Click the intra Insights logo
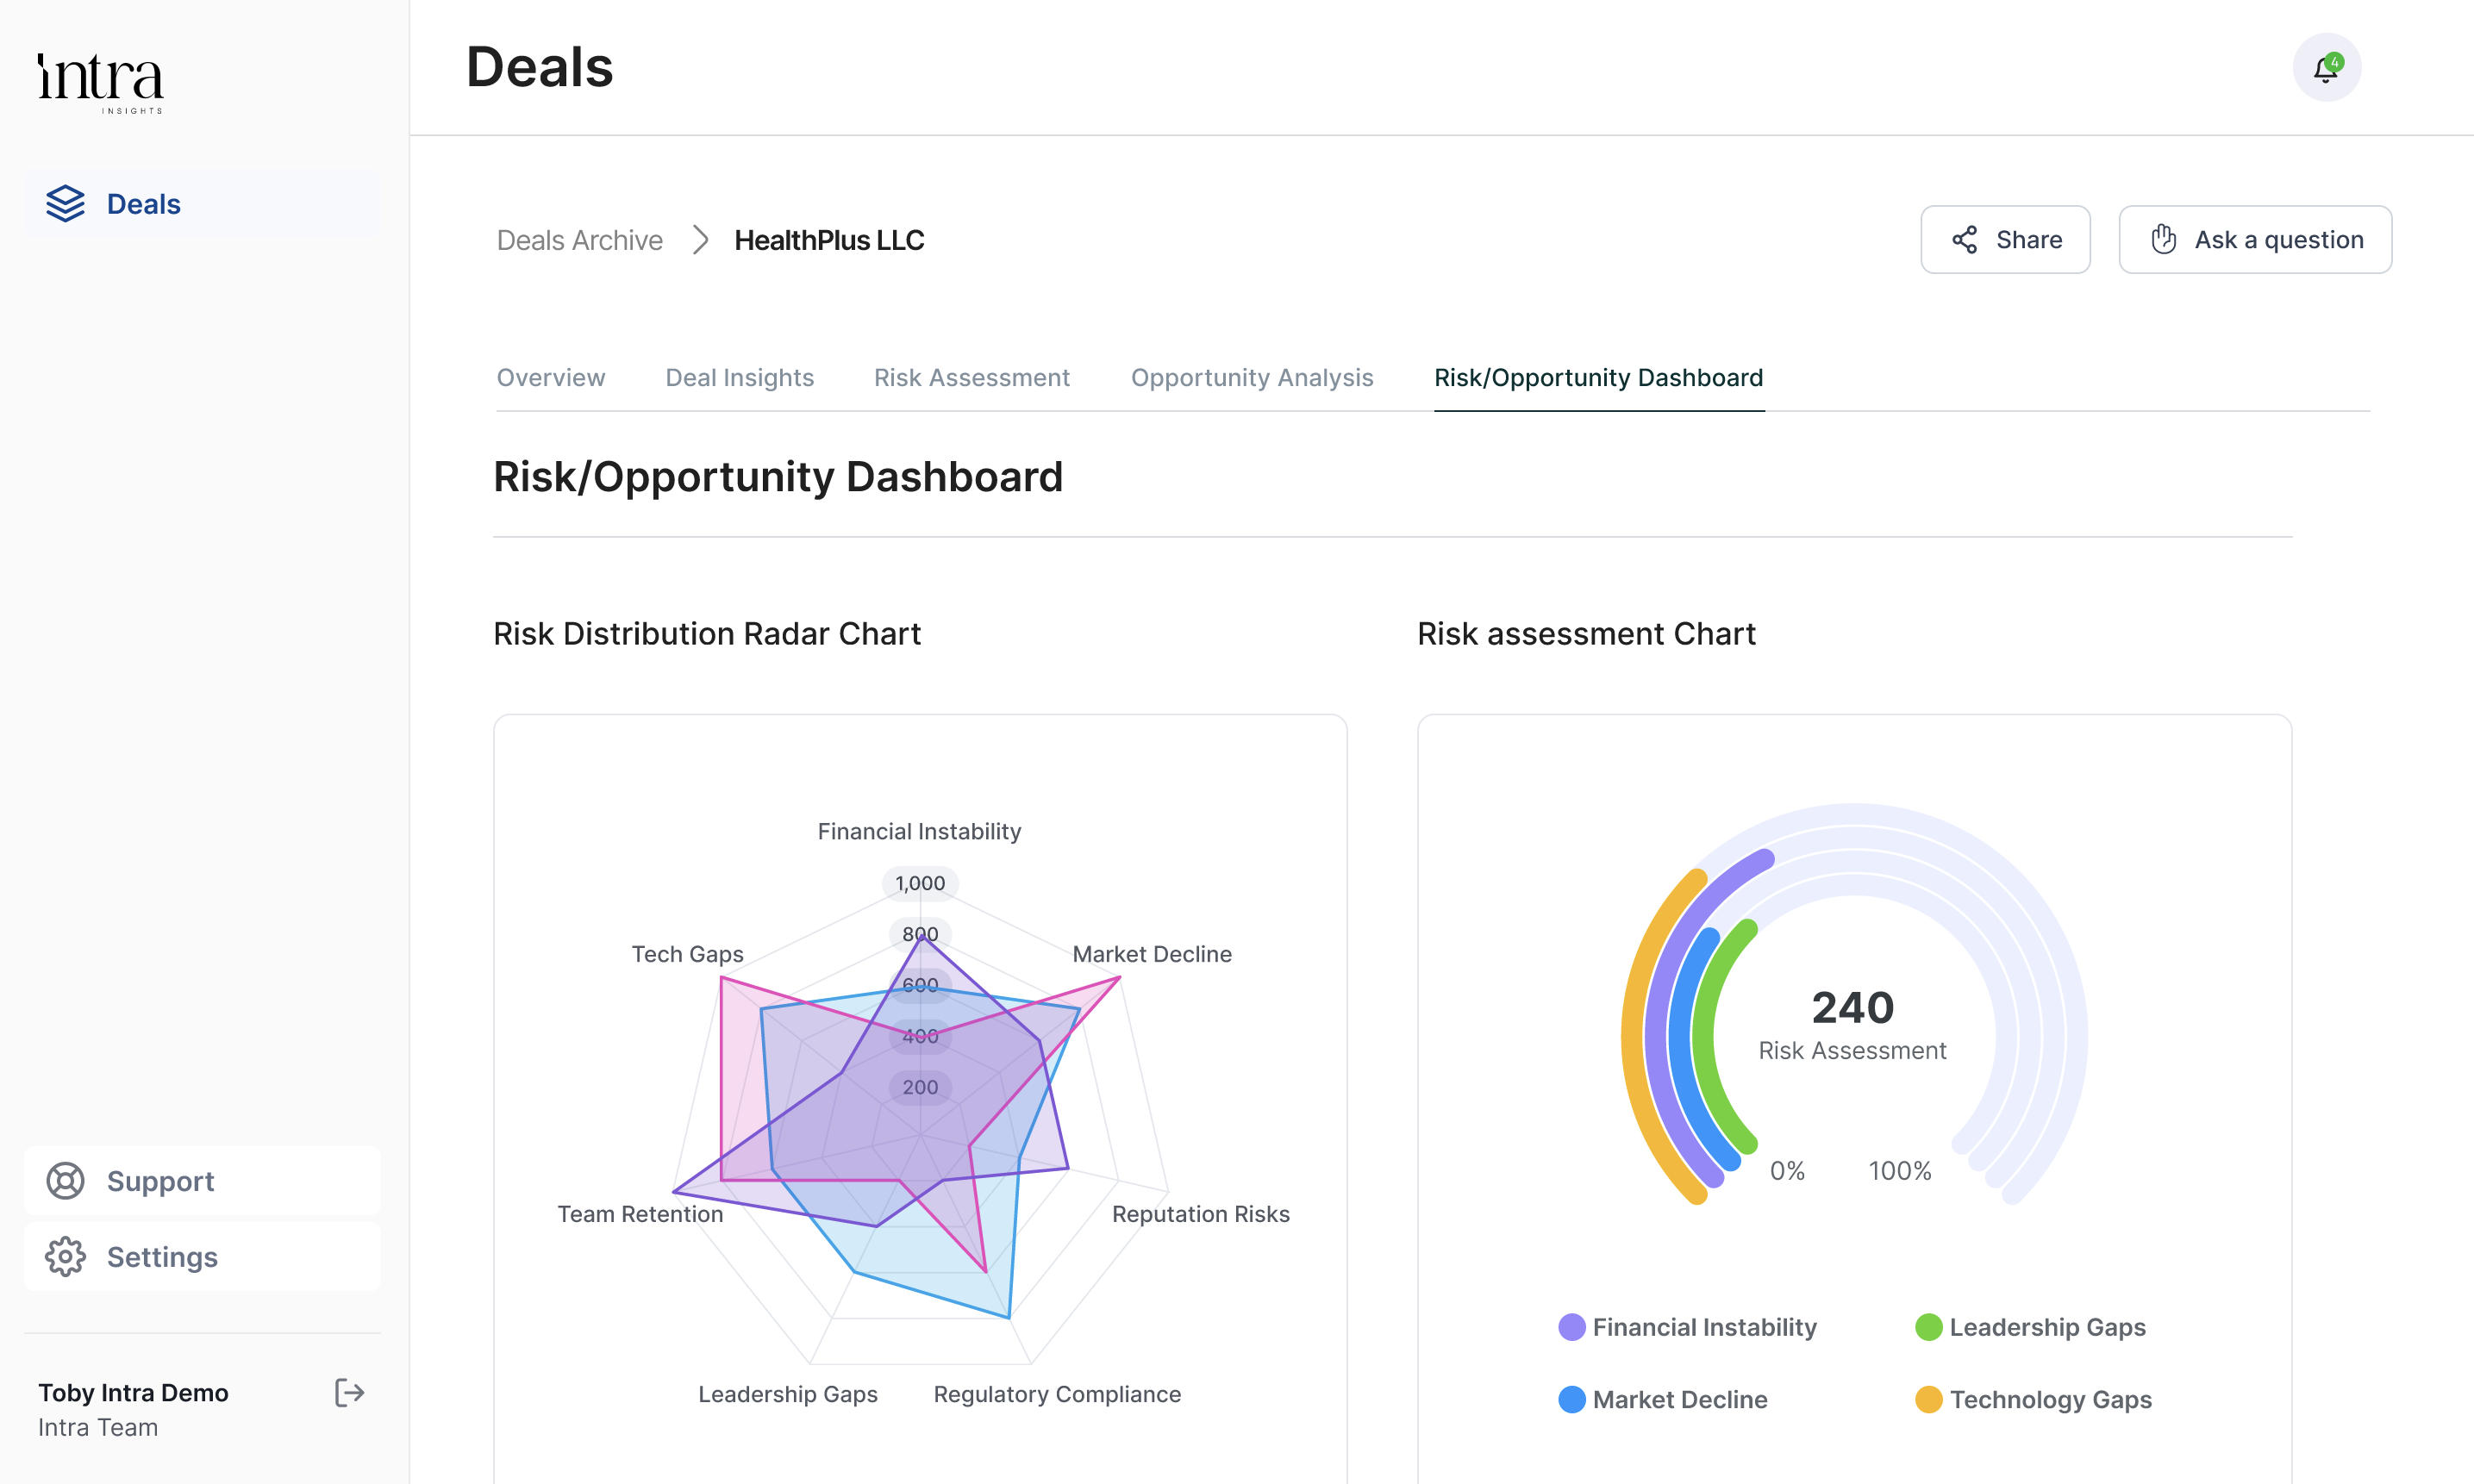Image resolution: width=2474 pixels, height=1484 pixels. pos(100,82)
